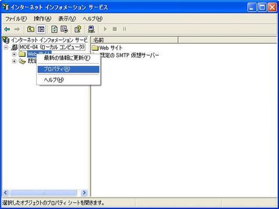Expand the SMTP virtual server tree node

point(14,62)
